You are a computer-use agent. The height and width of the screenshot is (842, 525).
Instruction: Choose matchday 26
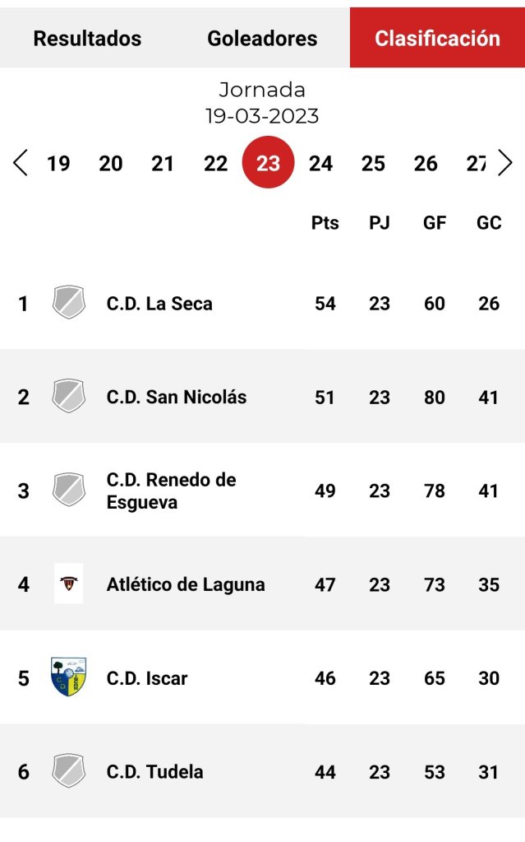(426, 164)
